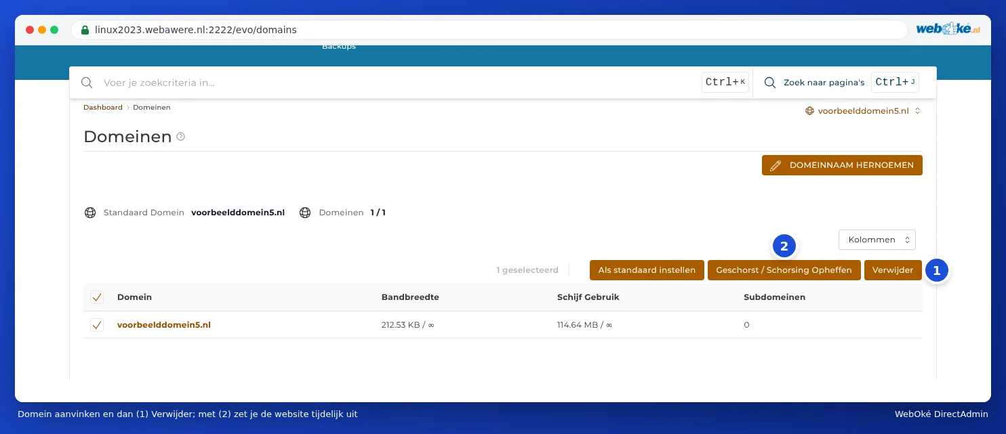Open the Kolommen dropdown

(x=877, y=240)
